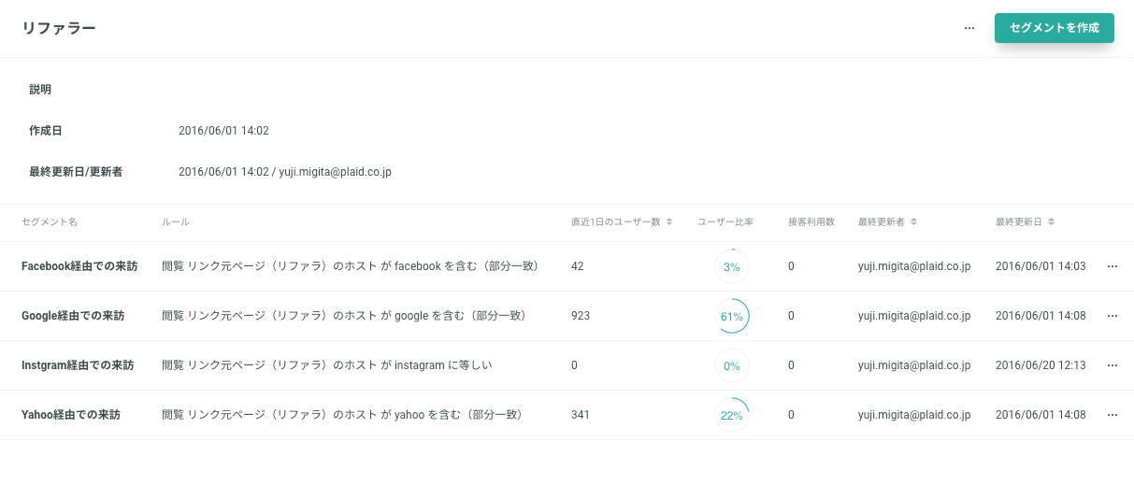Click the 61% user ratio circle
Viewport: 1134px width, 485px height.
tap(732, 316)
